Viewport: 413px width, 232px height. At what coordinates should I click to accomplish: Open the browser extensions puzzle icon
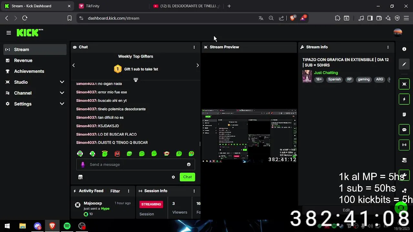click(337, 18)
